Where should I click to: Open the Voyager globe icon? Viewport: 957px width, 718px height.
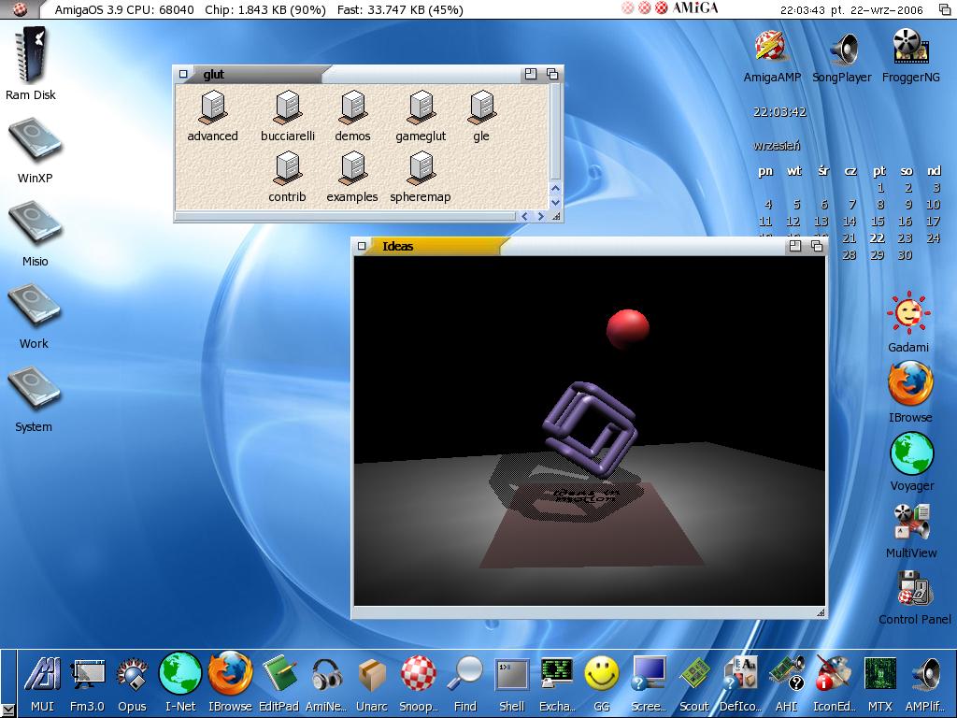click(912, 453)
